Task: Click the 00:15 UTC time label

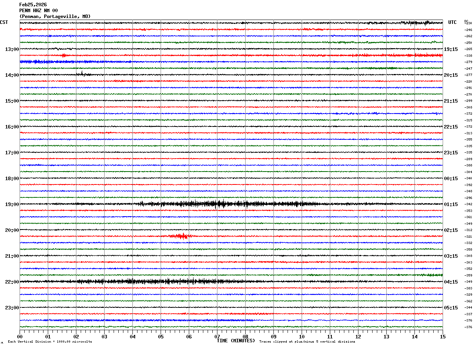Action: click(451, 179)
